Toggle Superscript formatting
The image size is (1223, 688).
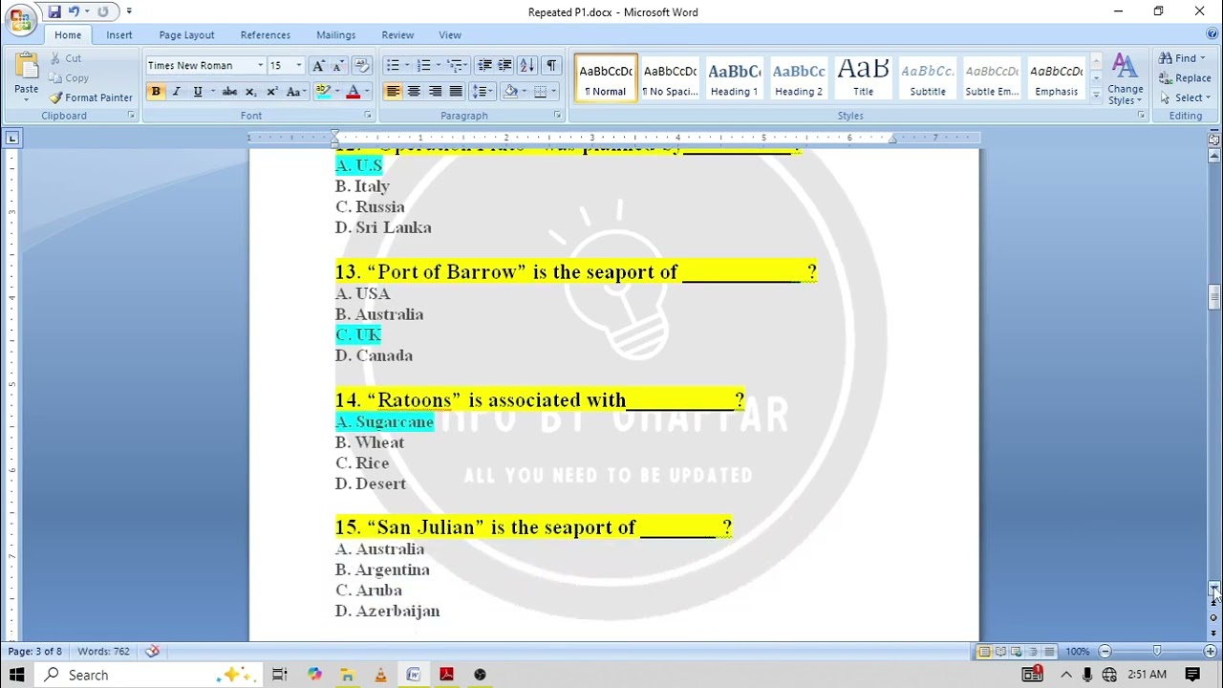(x=271, y=92)
